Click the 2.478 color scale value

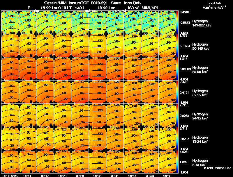(x=183, y=82)
